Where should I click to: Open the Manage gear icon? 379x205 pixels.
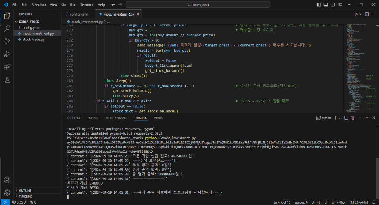7,193
